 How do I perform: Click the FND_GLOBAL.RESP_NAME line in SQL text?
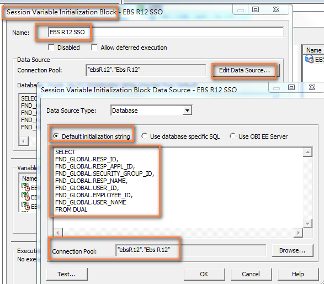click(91, 181)
